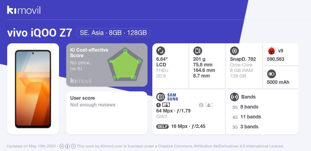Click the vivo iQOO Z7 title
The image size is (311, 151).
coord(39,33)
